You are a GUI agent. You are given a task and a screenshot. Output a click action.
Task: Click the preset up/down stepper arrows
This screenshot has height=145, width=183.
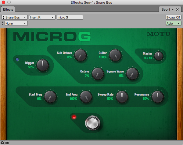(2, 23)
